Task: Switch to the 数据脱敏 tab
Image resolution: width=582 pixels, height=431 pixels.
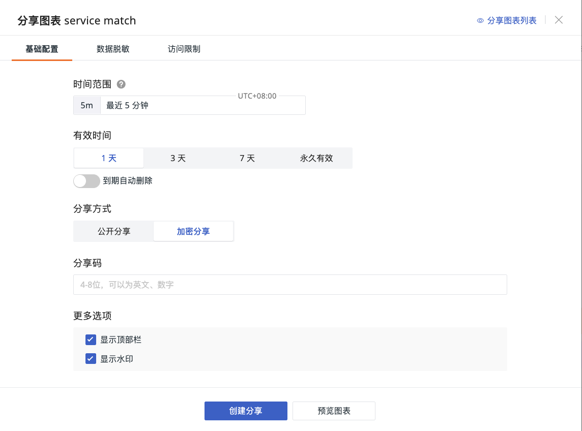Action: (113, 49)
